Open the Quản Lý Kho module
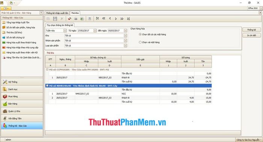This screenshot has width=263, height=142. pos(22,111)
